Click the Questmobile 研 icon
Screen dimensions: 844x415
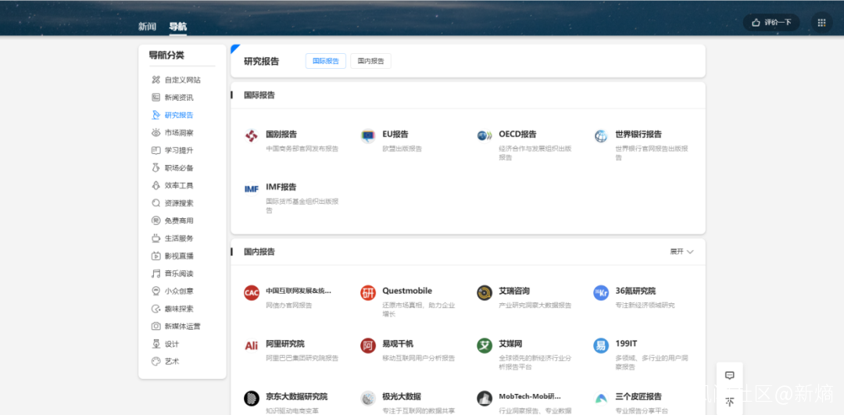click(368, 293)
